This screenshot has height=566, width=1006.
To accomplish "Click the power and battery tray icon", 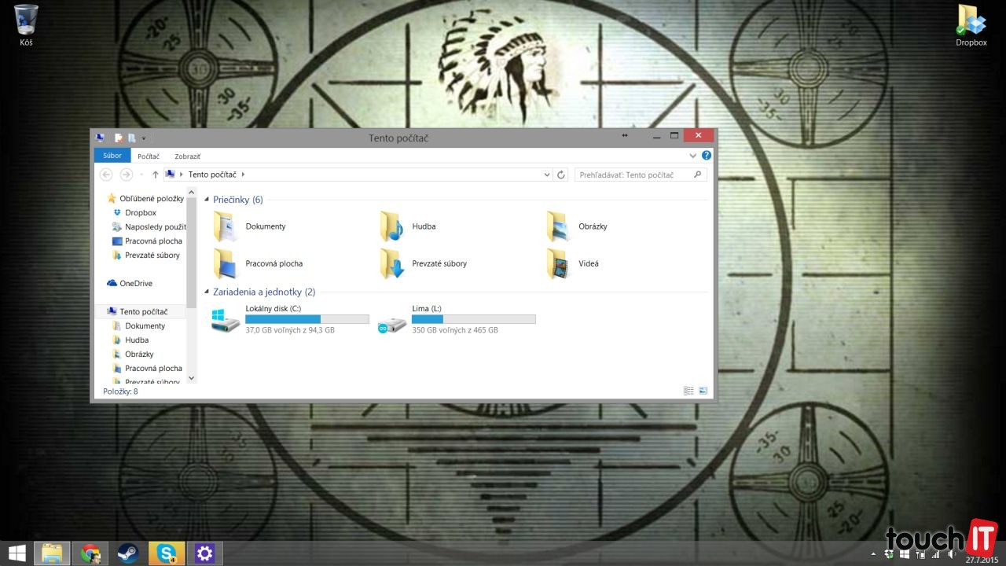I will click(x=922, y=554).
